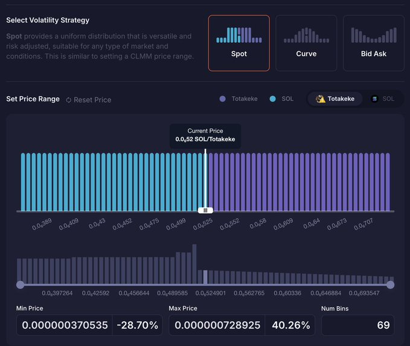Image resolution: width=410 pixels, height=346 pixels.
Task: Click the Reset Price circular arrow icon
Action: (68, 100)
